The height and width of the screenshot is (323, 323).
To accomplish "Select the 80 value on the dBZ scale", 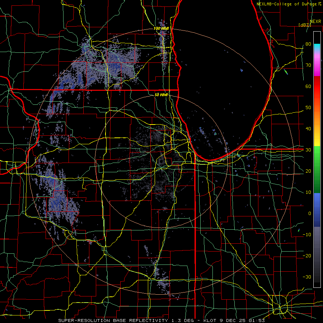I will [x=308, y=44].
